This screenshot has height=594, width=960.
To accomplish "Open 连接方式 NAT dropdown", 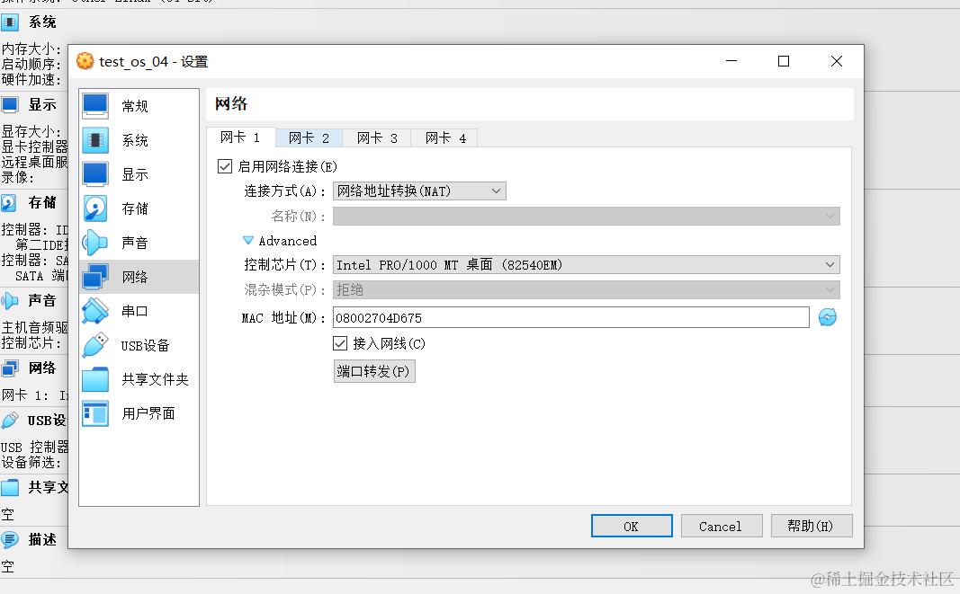I will 419,191.
